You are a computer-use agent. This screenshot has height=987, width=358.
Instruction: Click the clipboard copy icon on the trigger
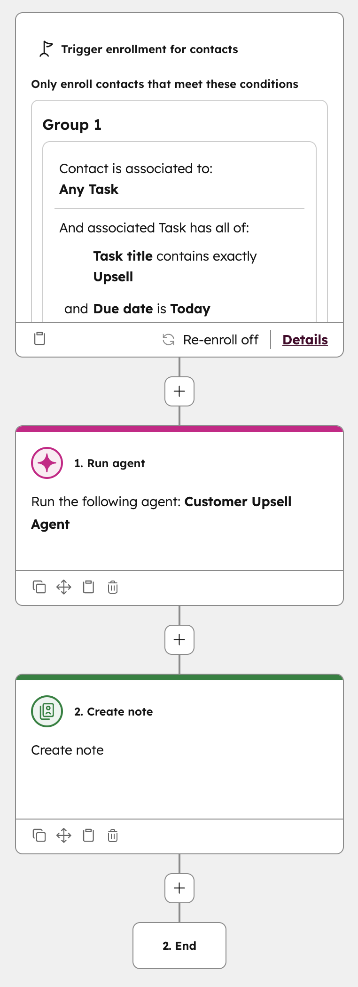tap(39, 338)
